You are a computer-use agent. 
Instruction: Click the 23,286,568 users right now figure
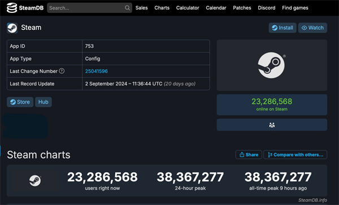click(102, 177)
